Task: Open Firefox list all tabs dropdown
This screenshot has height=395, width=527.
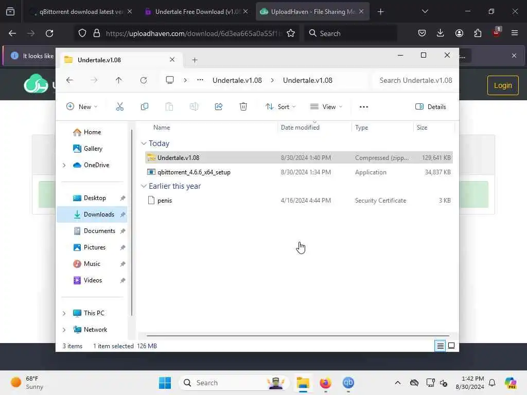Action: coord(425,11)
